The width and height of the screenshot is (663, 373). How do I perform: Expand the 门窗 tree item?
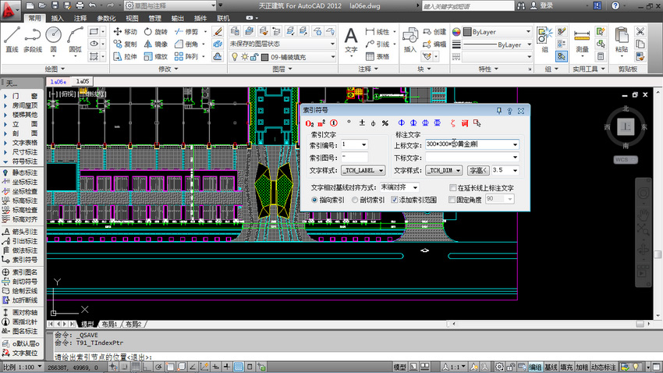5,96
